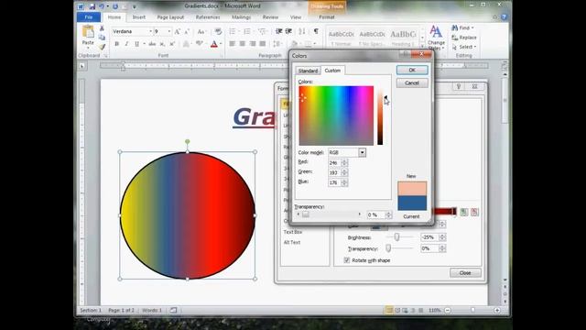Toggle Show/Hide paragraph marks icon
The width and height of the screenshot is (586, 330).
point(316,31)
